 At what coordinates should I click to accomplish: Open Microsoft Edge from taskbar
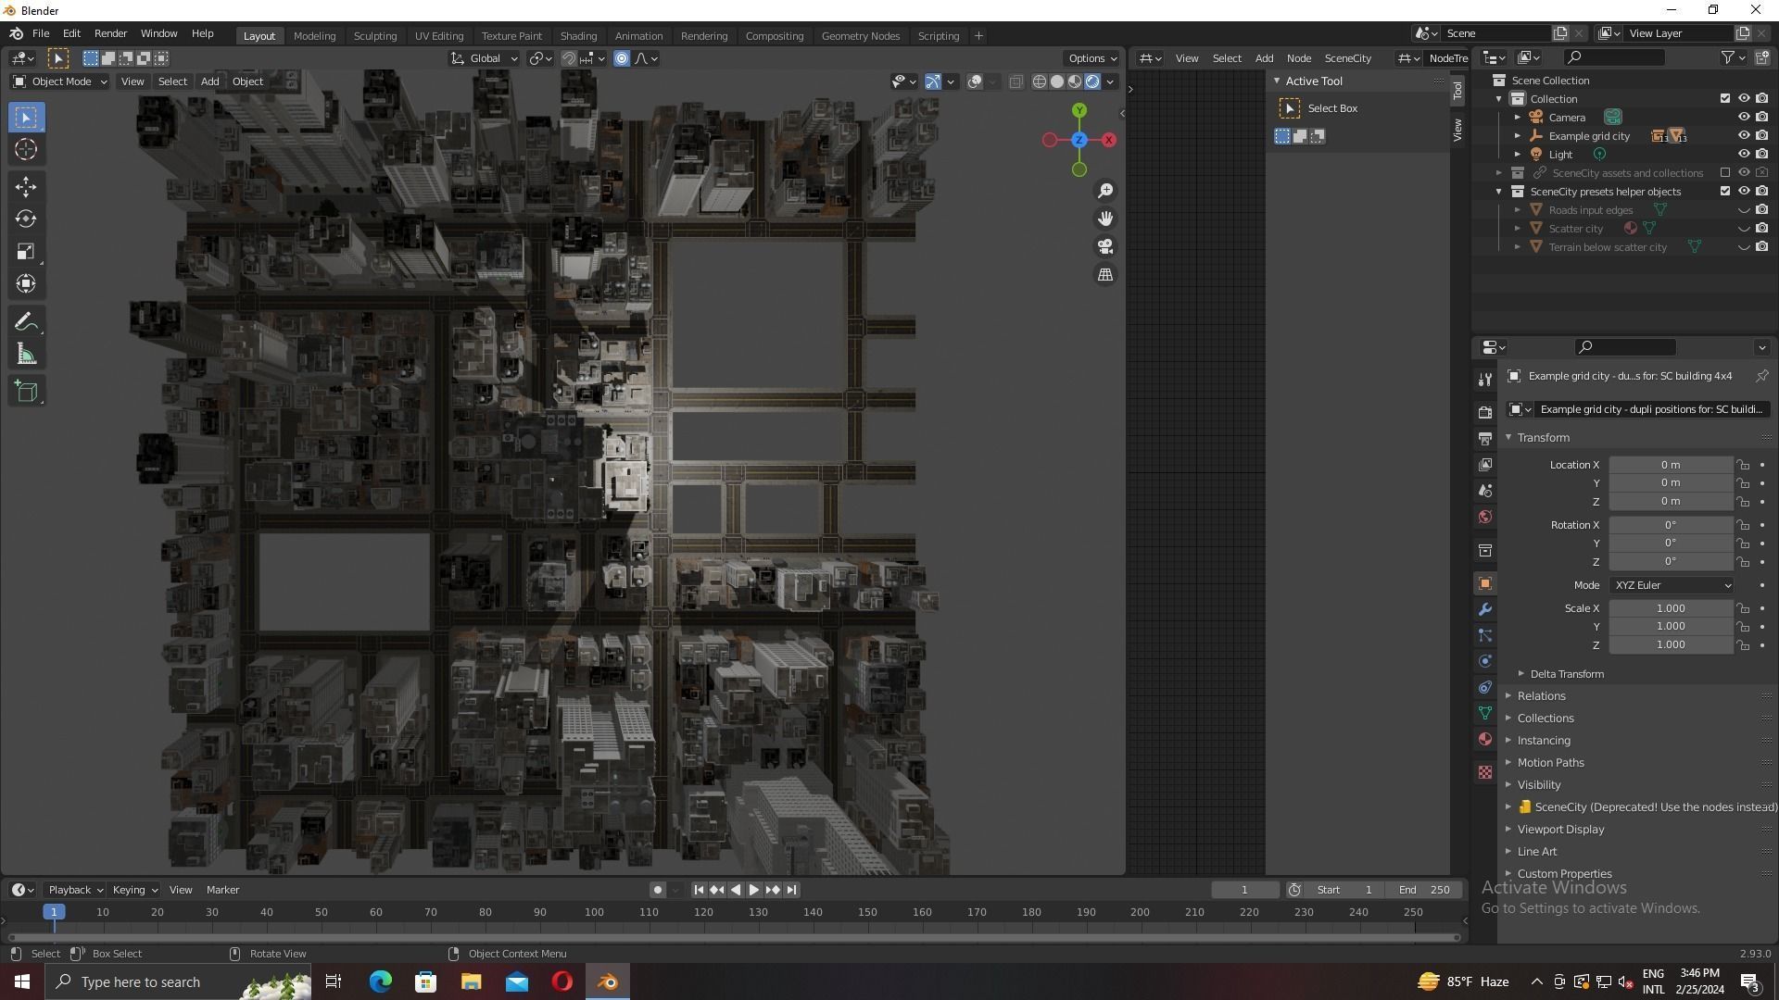[381, 982]
